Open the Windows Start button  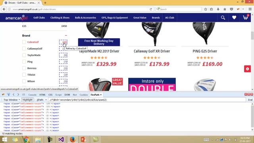(4, 139)
